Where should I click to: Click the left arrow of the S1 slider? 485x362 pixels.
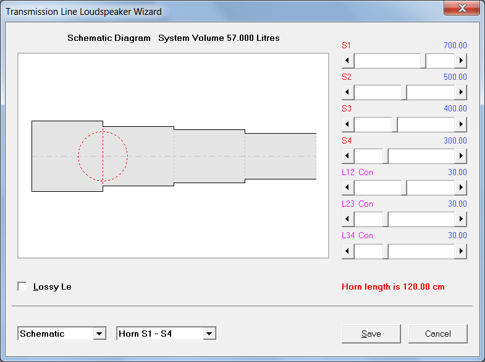[x=348, y=61]
